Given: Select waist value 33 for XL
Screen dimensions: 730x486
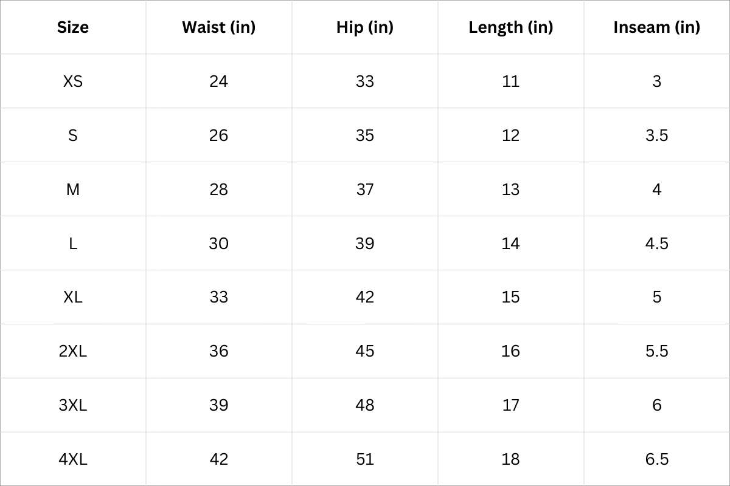Looking at the screenshot, I should (x=218, y=297).
